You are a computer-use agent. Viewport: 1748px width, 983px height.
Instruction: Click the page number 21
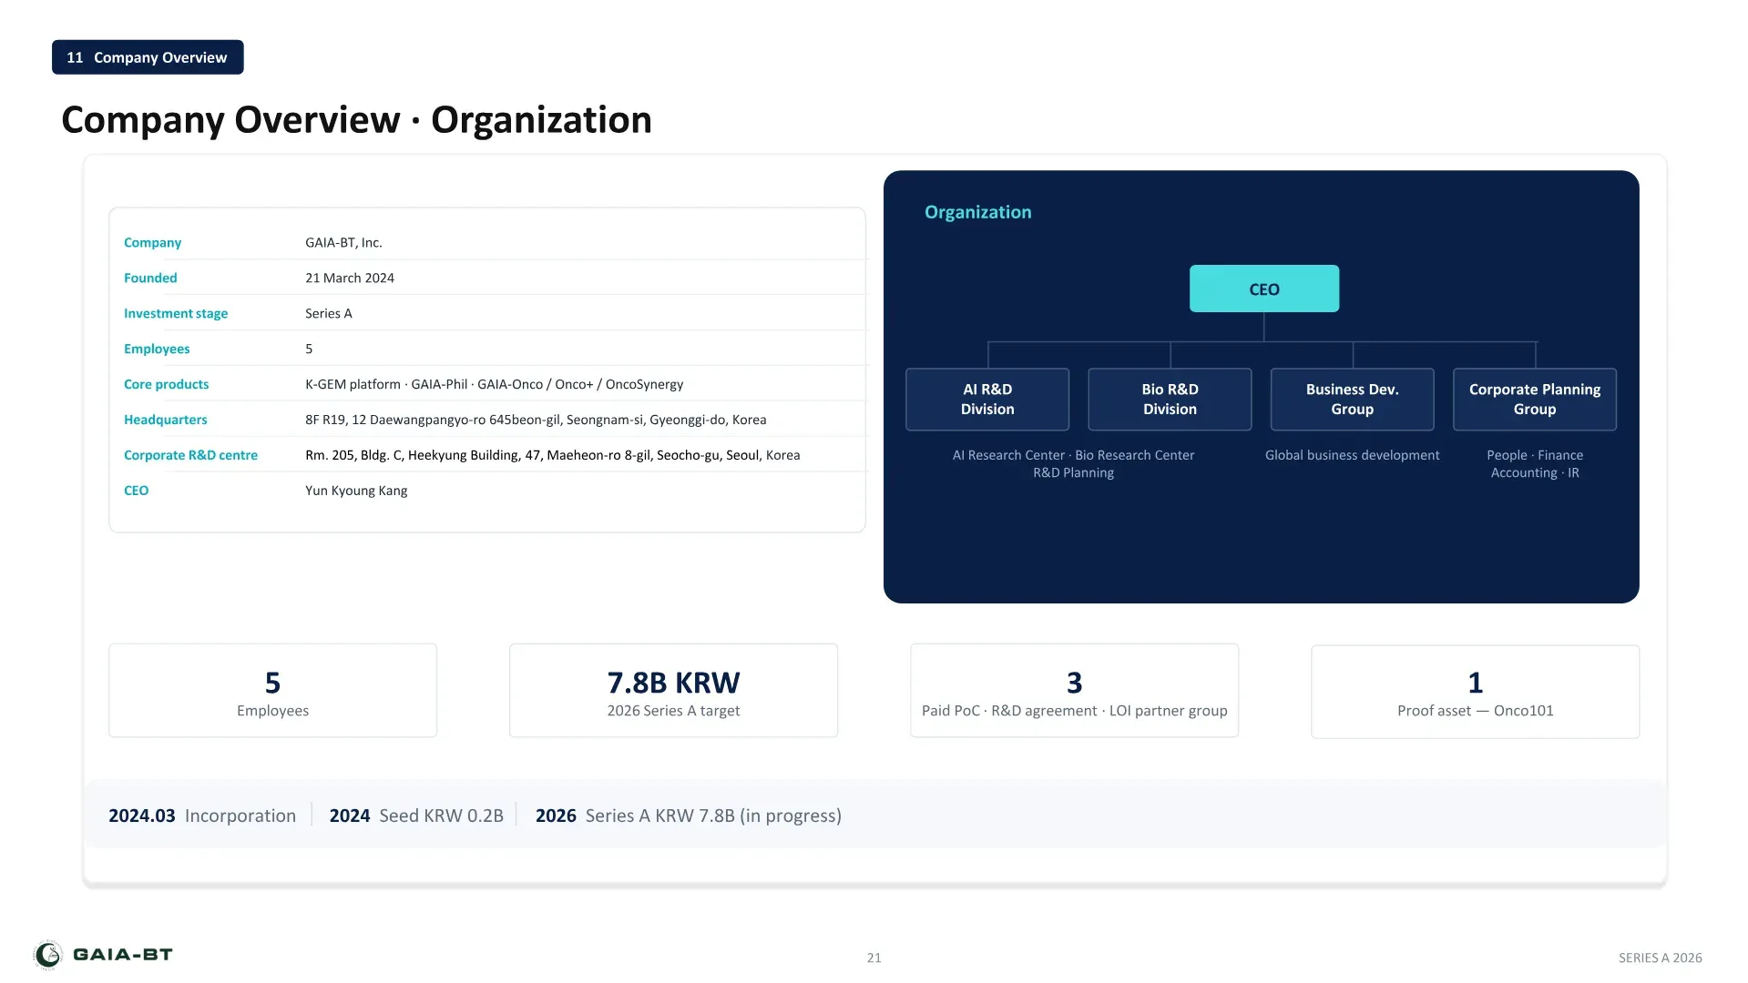pyautogui.click(x=874, y=958)
